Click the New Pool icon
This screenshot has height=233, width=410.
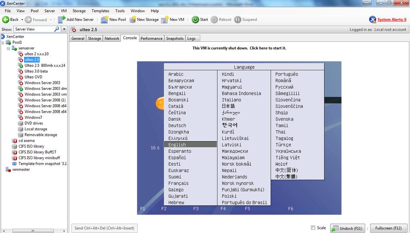(105, 20)
